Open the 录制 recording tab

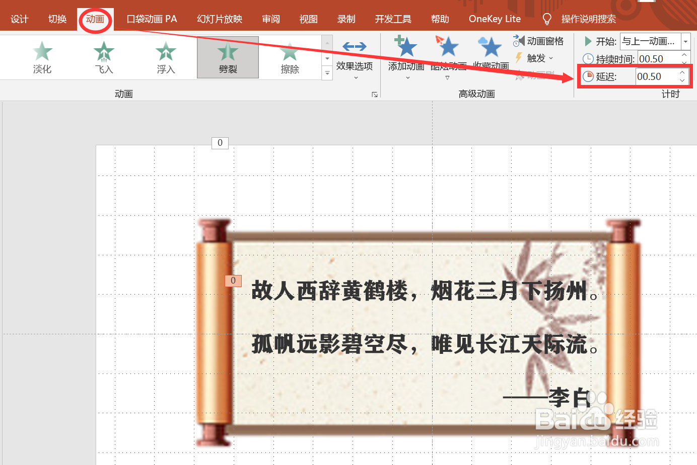[346, 19]
